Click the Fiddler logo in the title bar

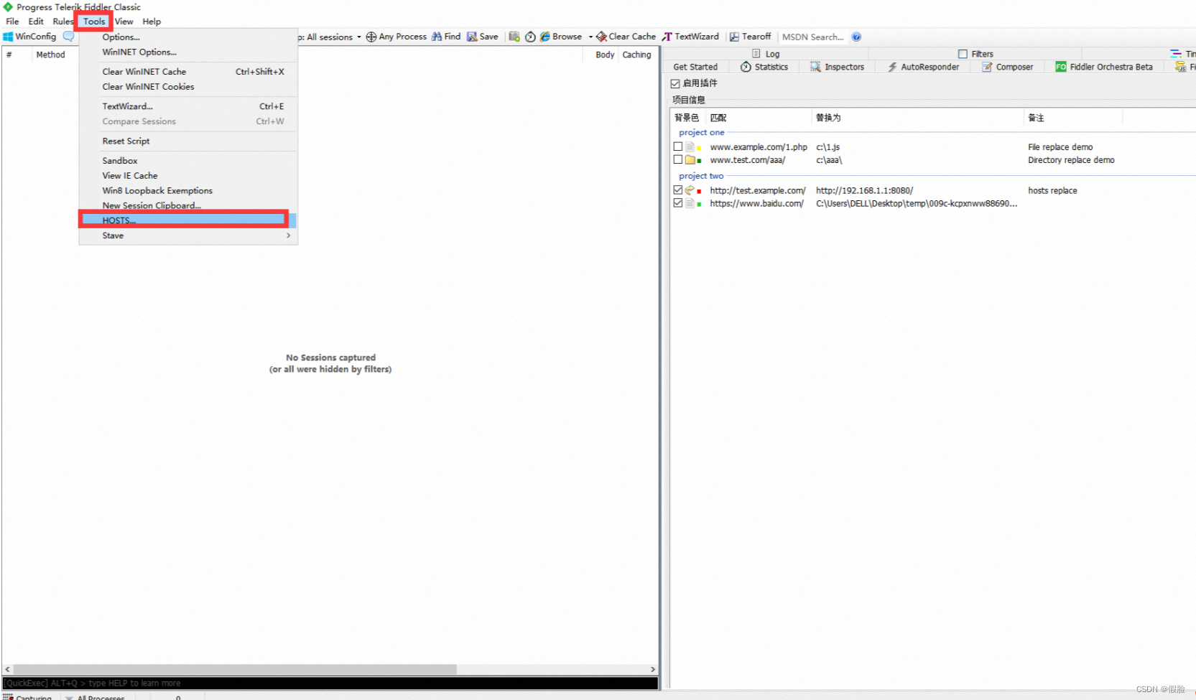pyautogui.click(x=8, y=6)
